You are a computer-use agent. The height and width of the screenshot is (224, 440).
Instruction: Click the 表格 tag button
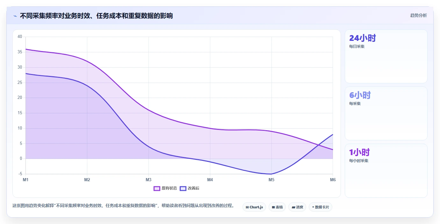pos(277,207)
